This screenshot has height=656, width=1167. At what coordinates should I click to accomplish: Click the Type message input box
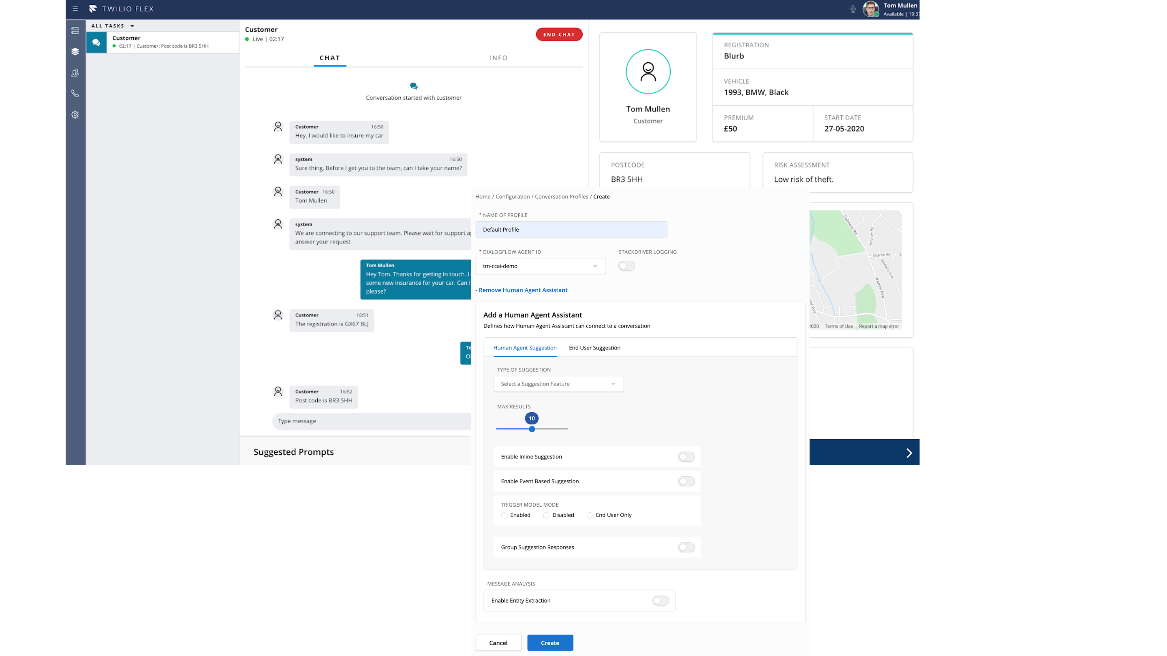(x=372, y=421)
